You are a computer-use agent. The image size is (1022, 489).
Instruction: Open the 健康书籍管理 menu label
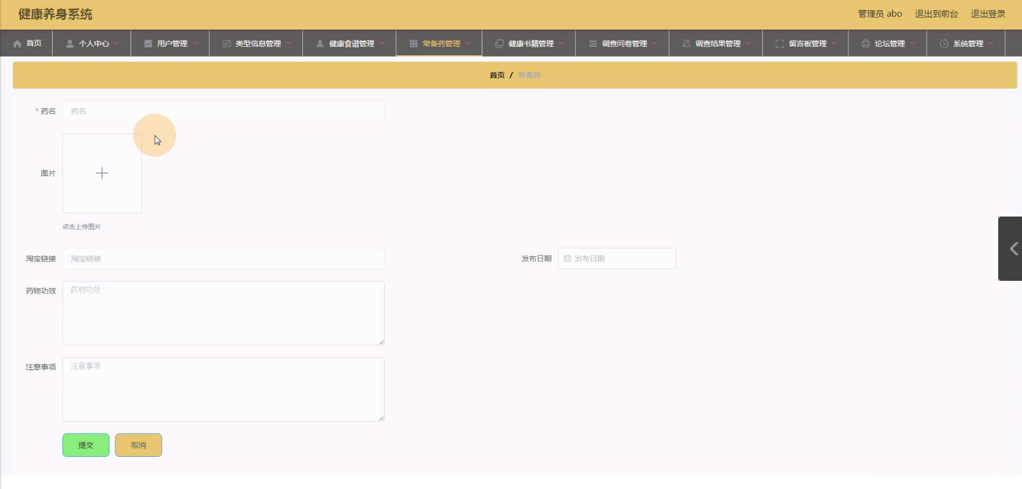531,44
